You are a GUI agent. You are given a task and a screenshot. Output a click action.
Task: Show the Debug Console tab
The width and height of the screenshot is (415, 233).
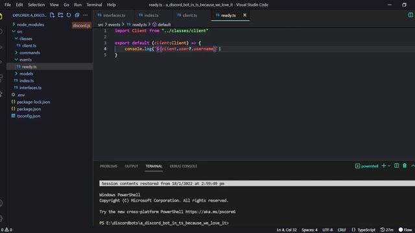coord(183,166)
